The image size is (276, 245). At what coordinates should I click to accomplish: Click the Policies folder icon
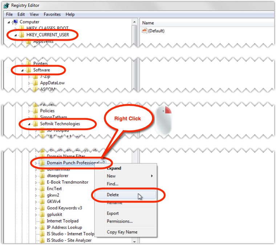tap(35, 111)
